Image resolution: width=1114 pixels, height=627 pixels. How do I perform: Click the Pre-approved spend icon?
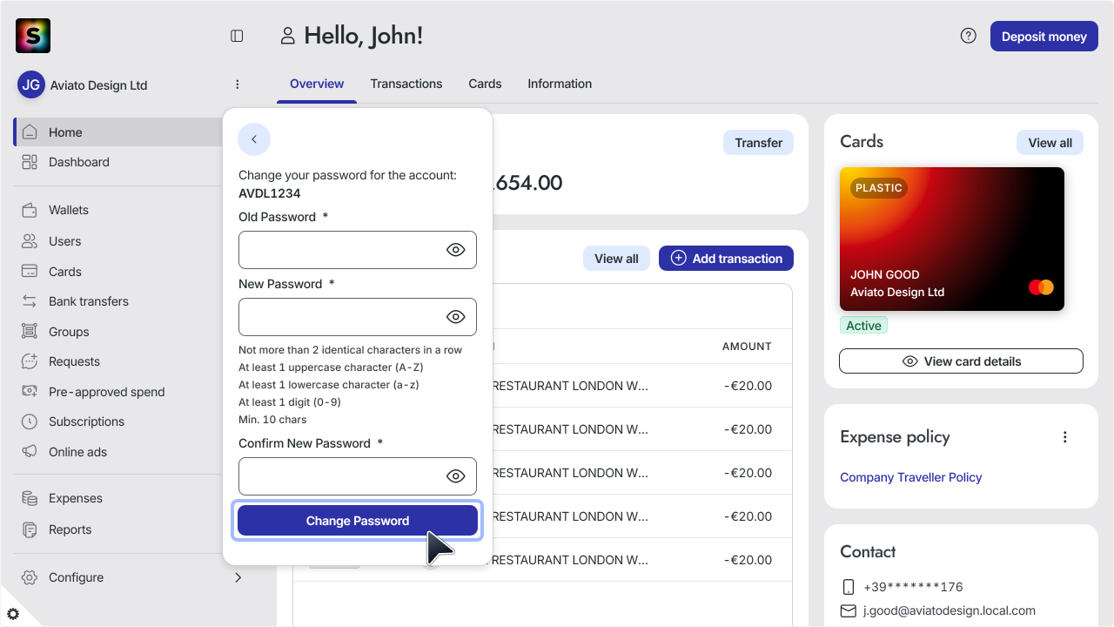30,392
